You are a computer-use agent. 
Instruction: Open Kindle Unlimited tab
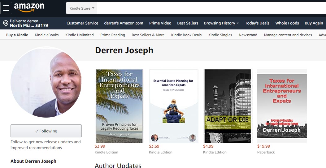coord(80,35)
